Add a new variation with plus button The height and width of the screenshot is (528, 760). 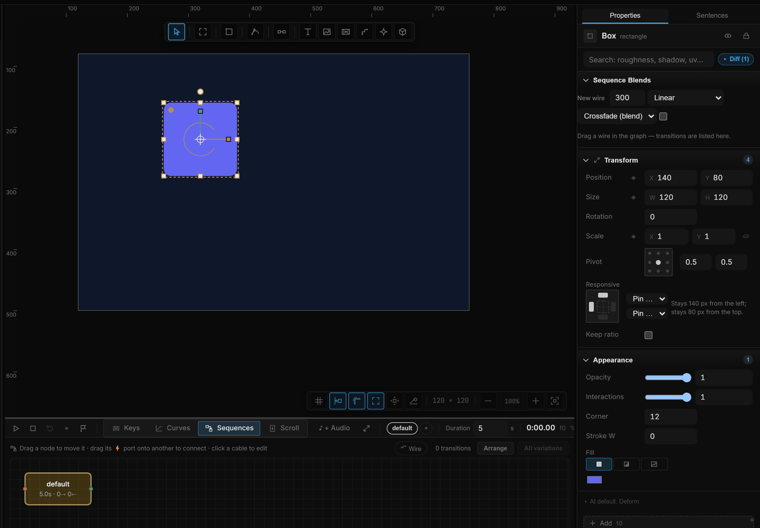[426, 428]
